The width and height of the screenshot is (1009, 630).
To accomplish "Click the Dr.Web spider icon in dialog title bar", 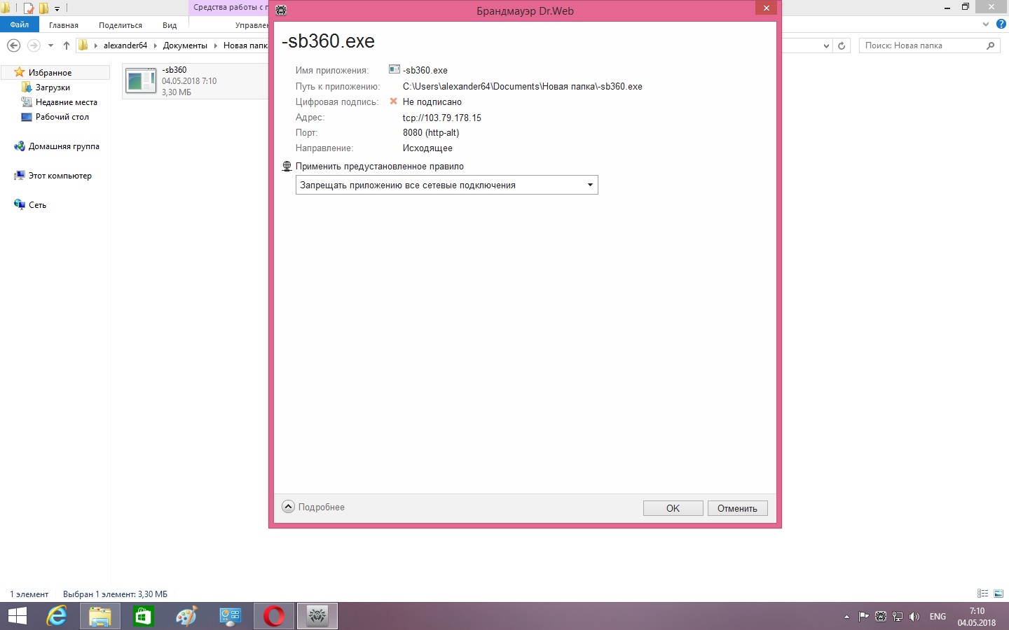I will 281,10.
